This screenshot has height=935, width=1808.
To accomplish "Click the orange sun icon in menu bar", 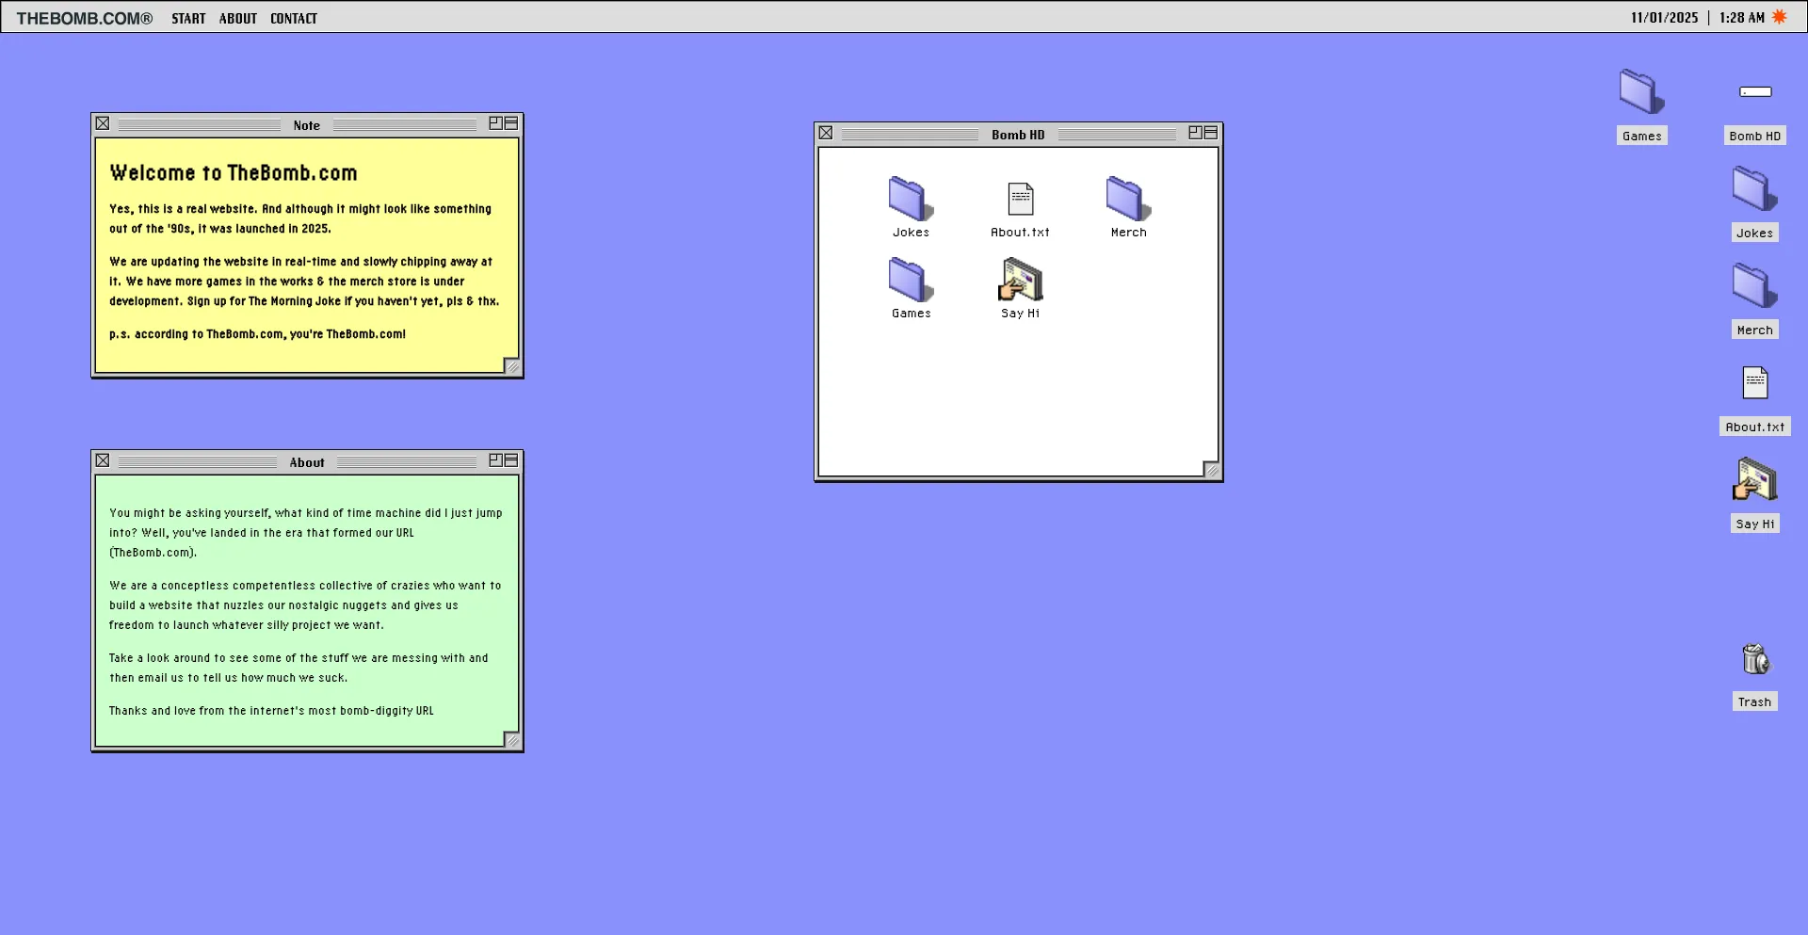I will pyautogui.click(x=1780, y=17).
